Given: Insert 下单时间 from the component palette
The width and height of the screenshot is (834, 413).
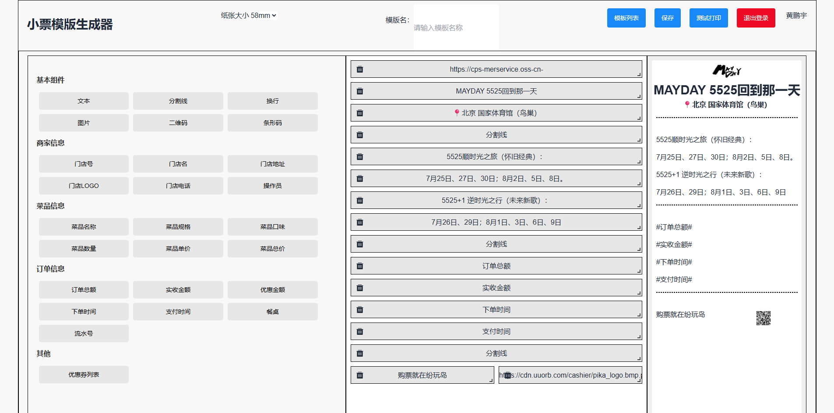Looking at the screenshot, I should coord(84,312).
